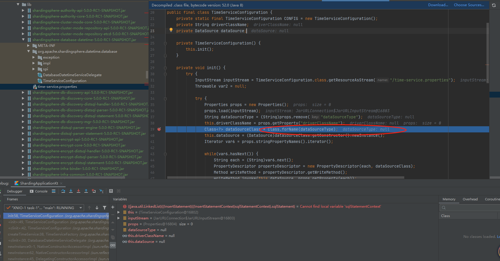
Task: Expand shardingsphere-authority-api jar node
Action: pos(23,10)
